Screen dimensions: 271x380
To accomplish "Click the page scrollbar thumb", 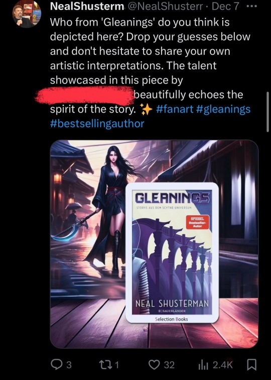I will pos(267,112).
